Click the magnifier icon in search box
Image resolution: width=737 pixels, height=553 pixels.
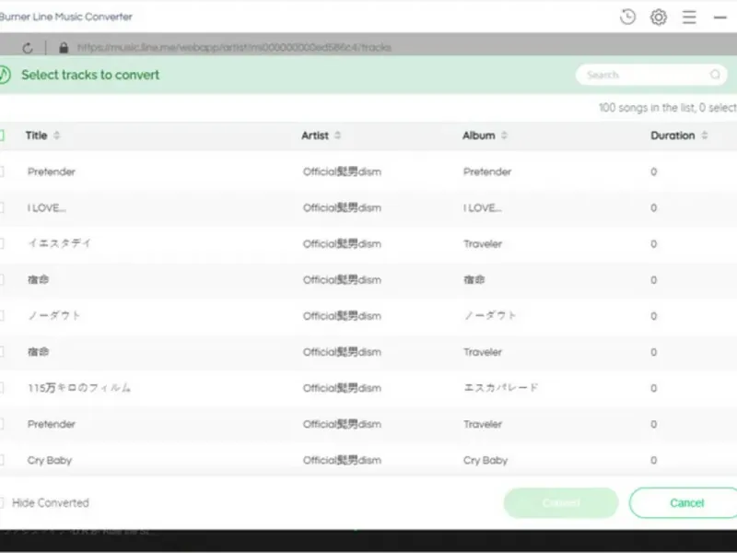click(x=715, y=75)
